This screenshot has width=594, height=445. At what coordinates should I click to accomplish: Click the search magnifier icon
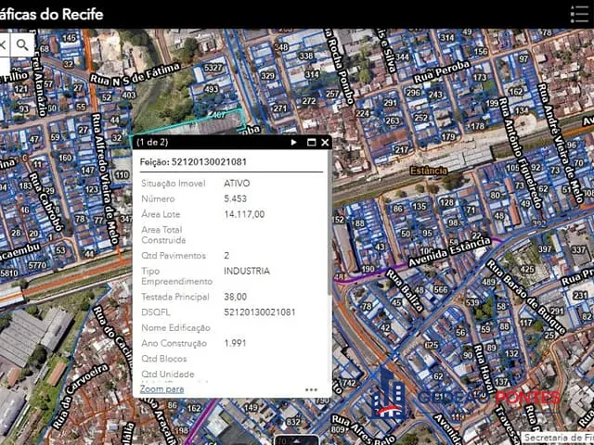[22, 45]
